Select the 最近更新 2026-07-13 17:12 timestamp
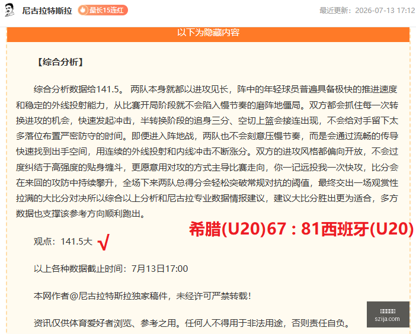416x334 pixels. click(x=367, y=10)
